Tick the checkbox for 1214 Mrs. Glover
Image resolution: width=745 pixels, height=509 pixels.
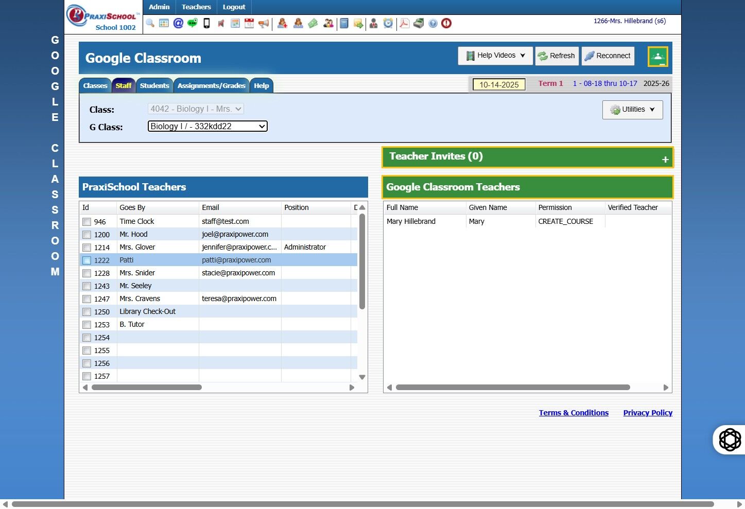86,248
